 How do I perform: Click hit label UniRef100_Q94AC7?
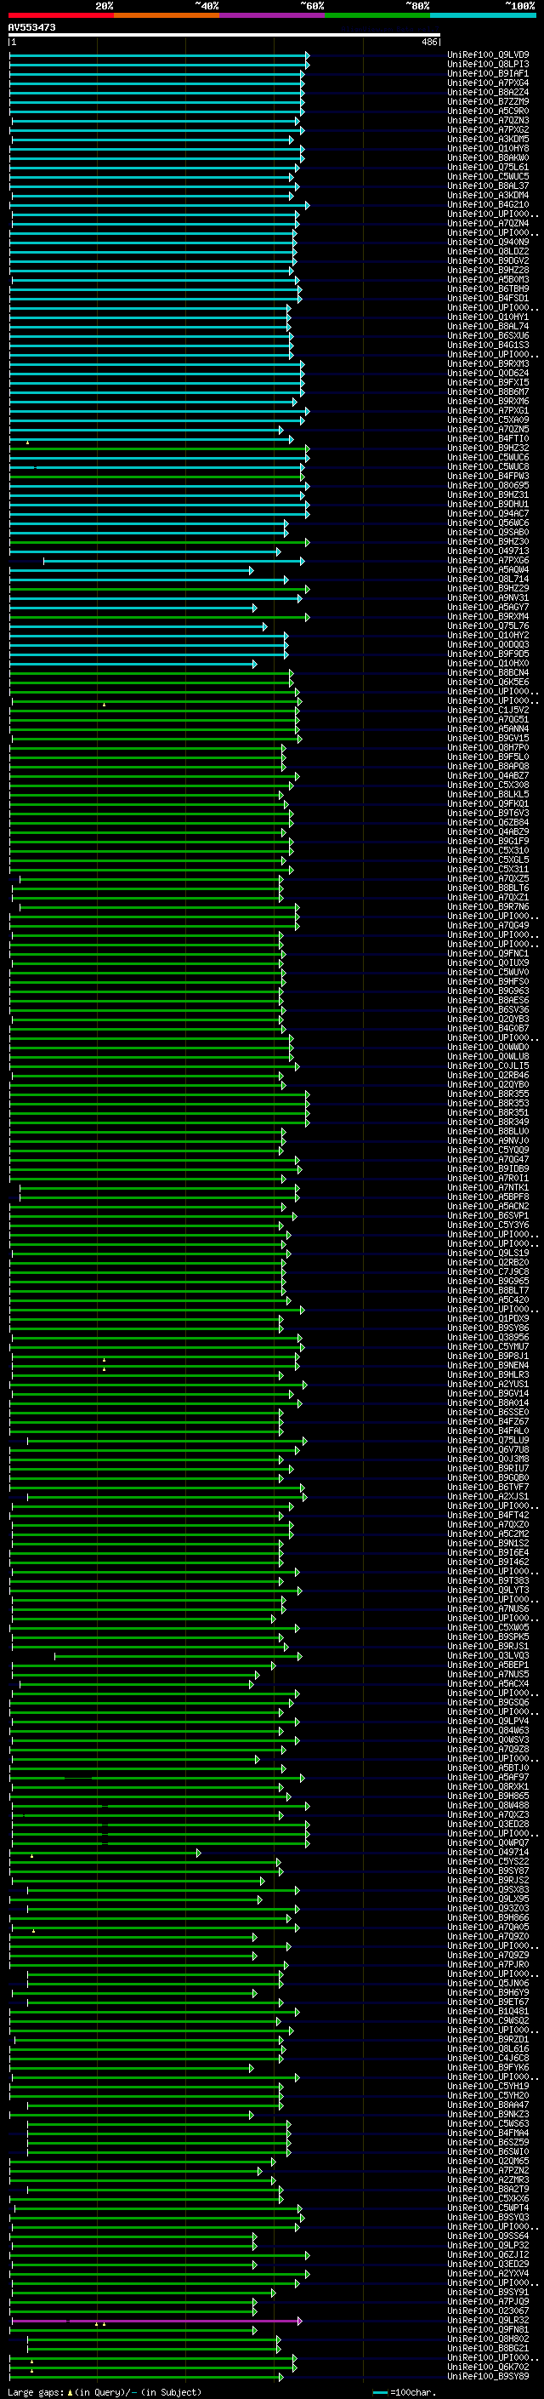488,513
